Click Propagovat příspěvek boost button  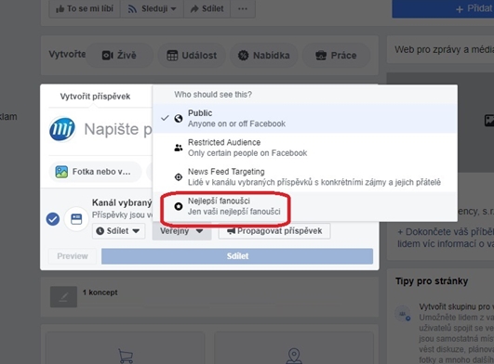click(x=274, y=231)
